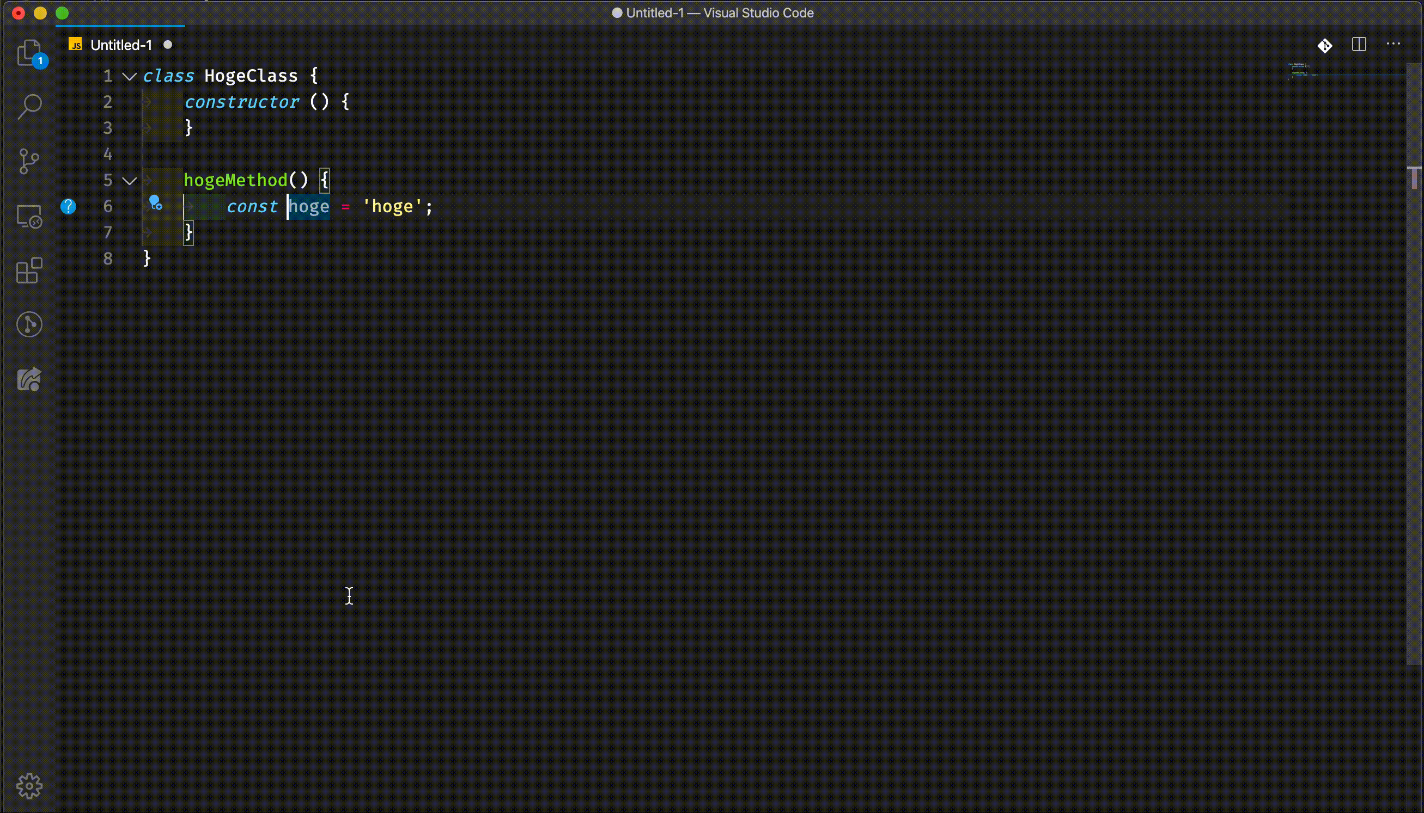Open the Search view in activity bar
The image size is (1424, 813).
click(29, 106)
